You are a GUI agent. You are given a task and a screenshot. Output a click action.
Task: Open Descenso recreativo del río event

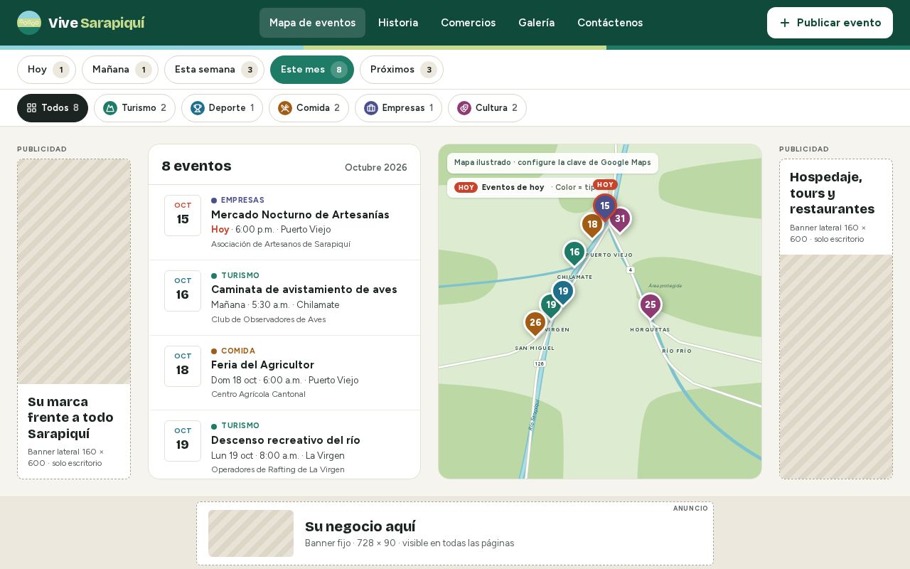pos(284,445)
